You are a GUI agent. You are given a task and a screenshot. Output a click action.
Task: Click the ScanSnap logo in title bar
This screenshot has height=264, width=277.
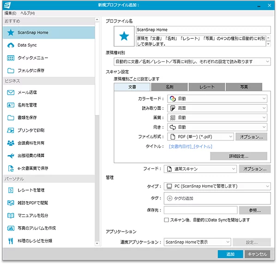coord(7,5)
